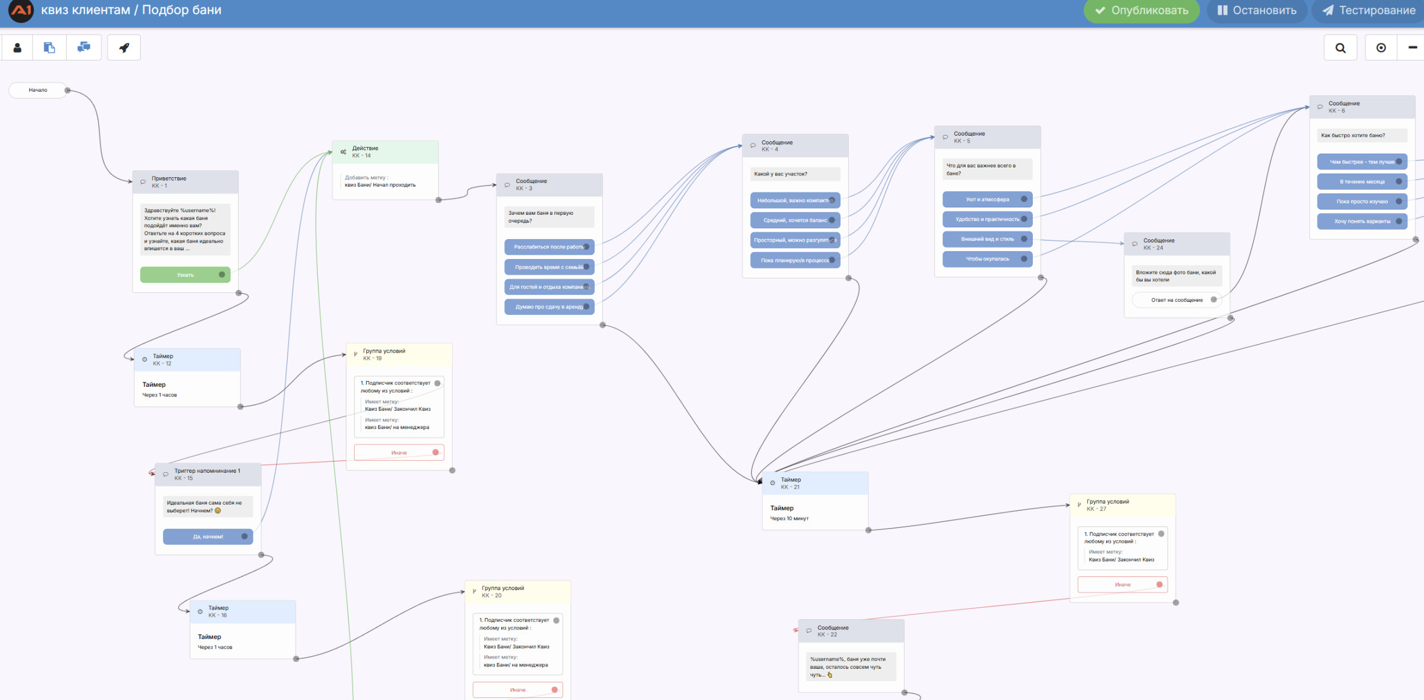Choose 'Внешний вид и стиль' answer

(x=987, y=239)
